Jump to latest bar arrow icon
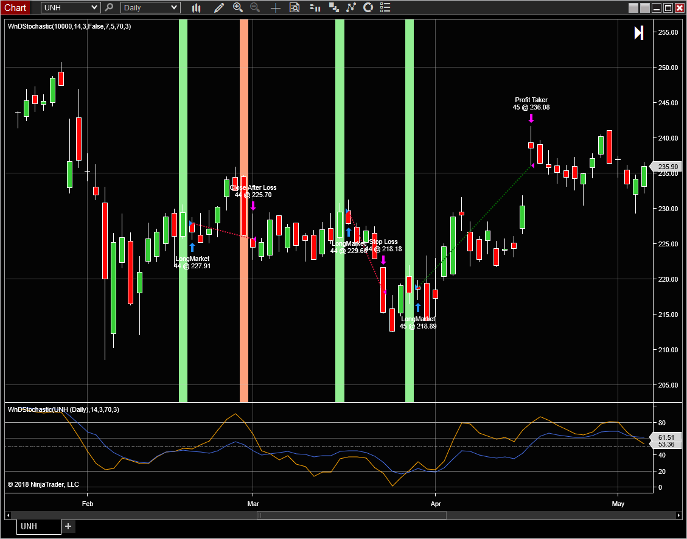Image resolution: width=687 pixels, height=539 pixels. pyautogui.click(x=639, y=33)
